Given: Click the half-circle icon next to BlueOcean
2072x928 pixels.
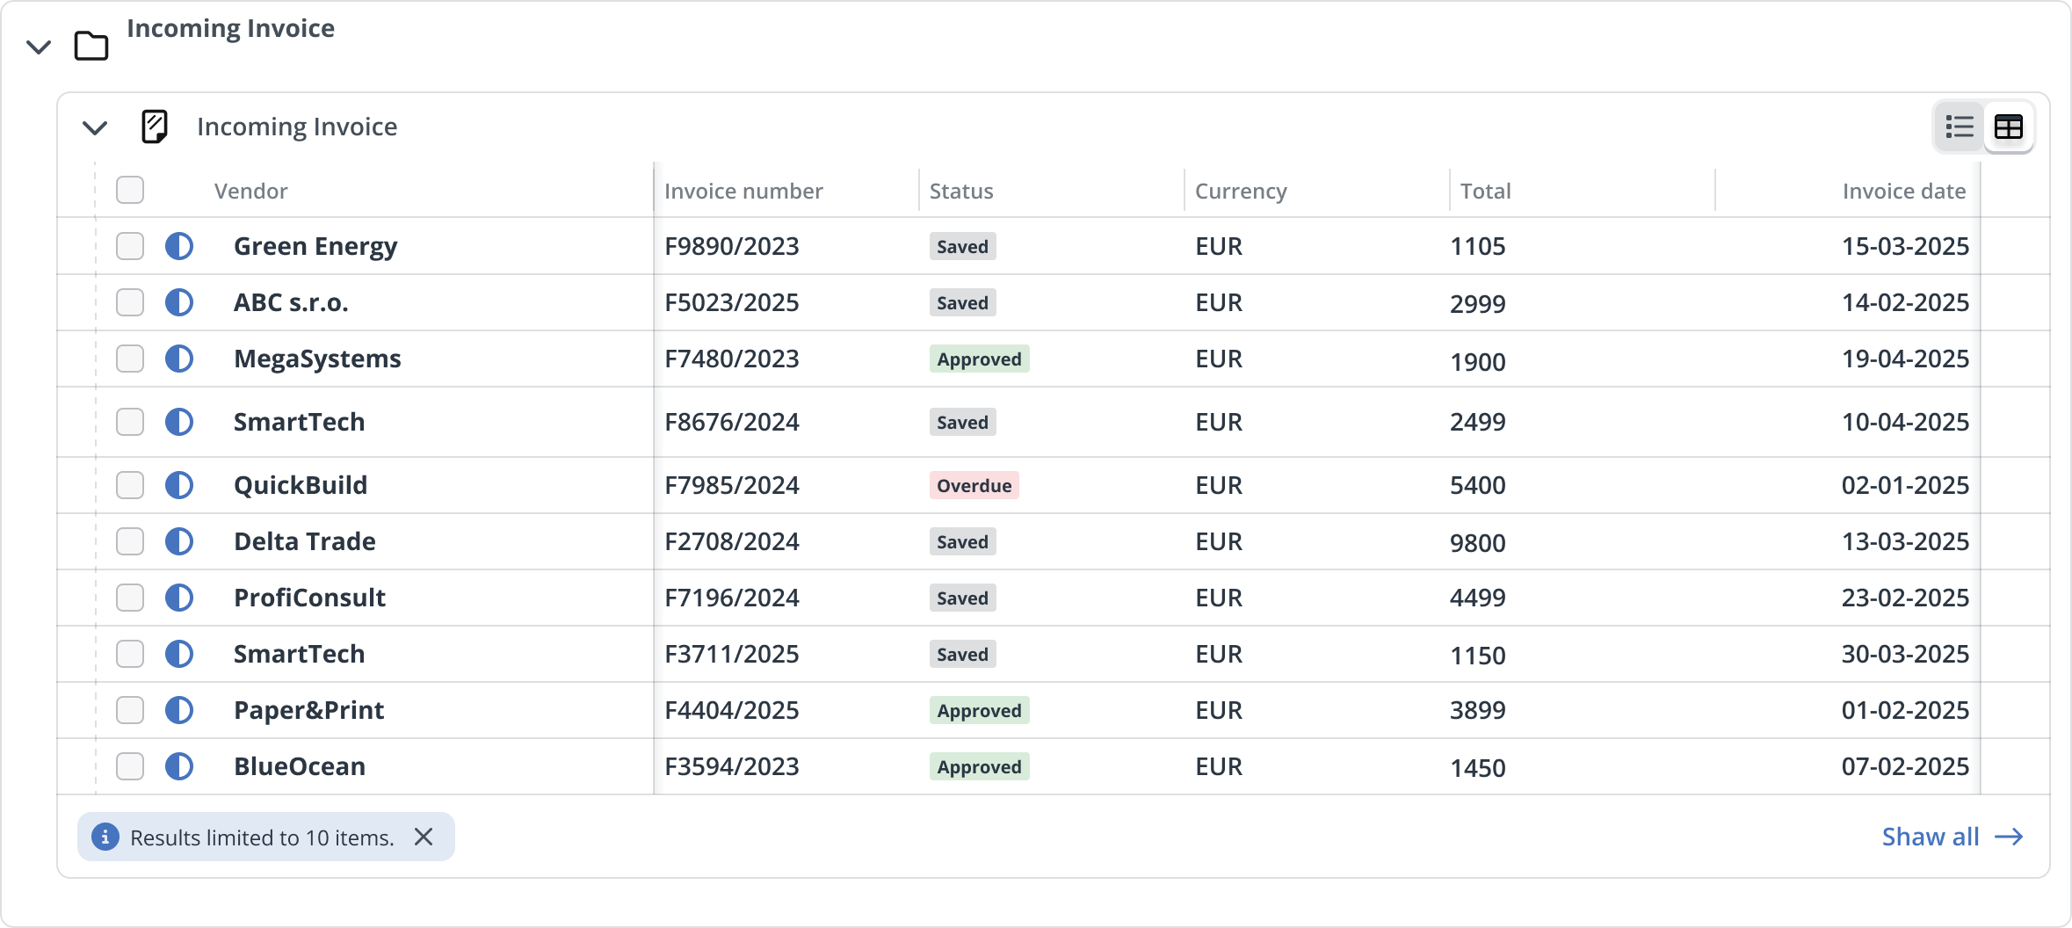Looking at the screenshot, I should (179, 766).
